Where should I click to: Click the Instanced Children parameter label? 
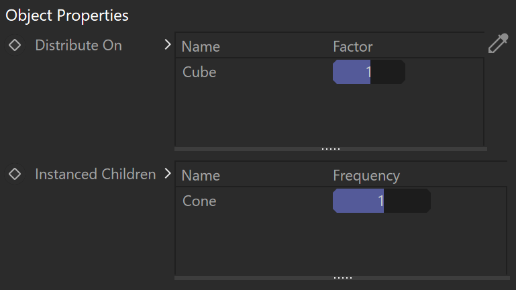tap(95, 174)
